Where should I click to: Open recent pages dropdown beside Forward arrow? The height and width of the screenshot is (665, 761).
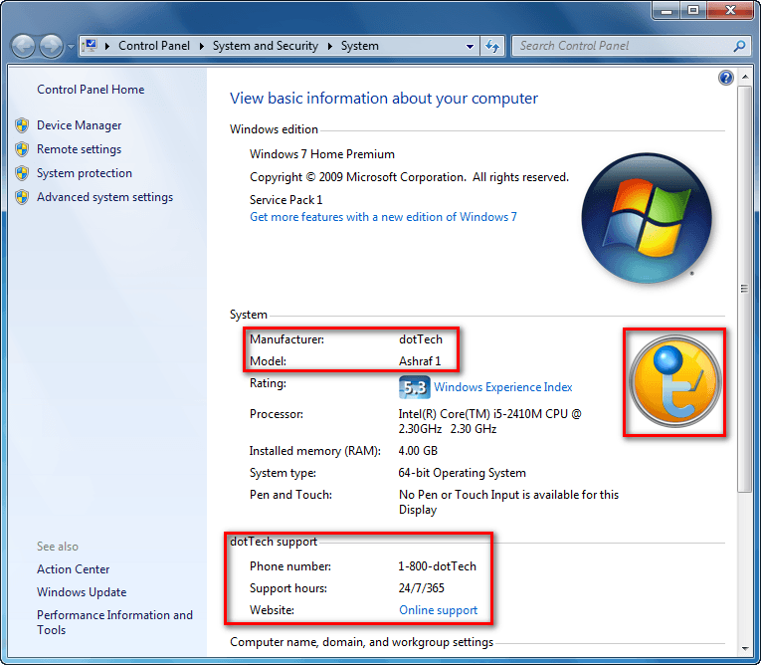click(71, 47)
